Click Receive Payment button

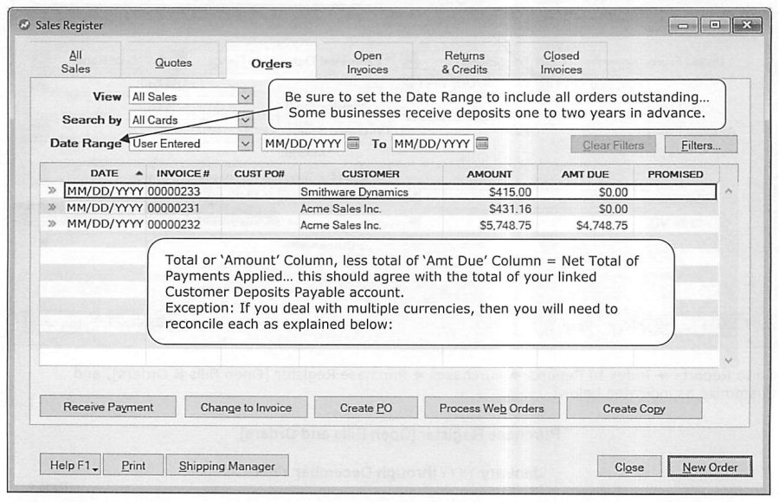click(x=108, y=407)
